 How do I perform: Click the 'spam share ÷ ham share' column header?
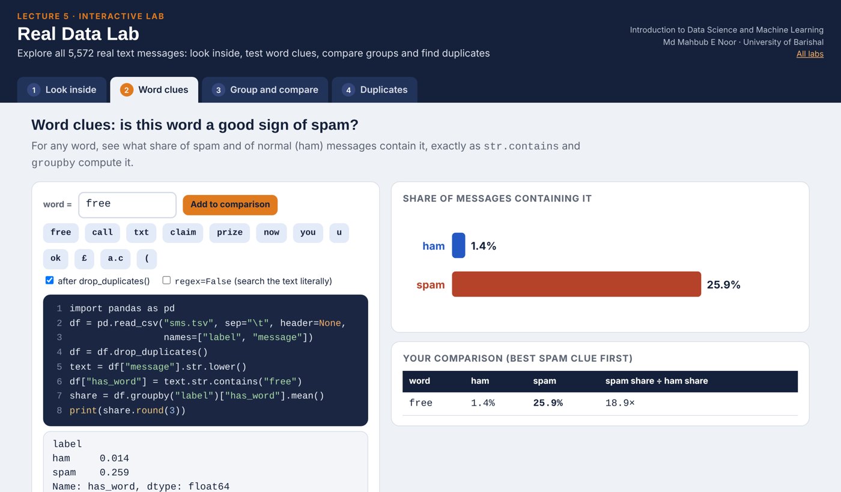[657, 381]
